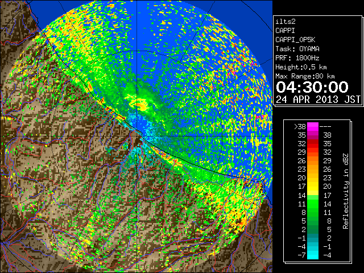
Task: Click 'Max Range:80 km' text
Action: [305, 76]
